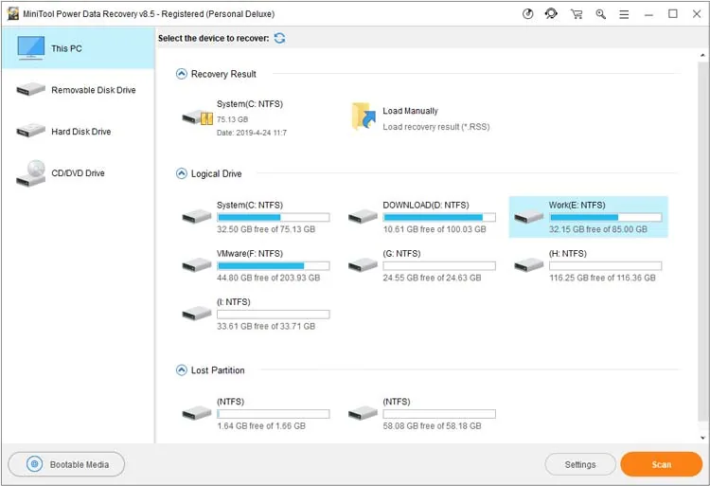Pick the (H: NTFS) logical drive
710x486 pixels.
[588, 265]
